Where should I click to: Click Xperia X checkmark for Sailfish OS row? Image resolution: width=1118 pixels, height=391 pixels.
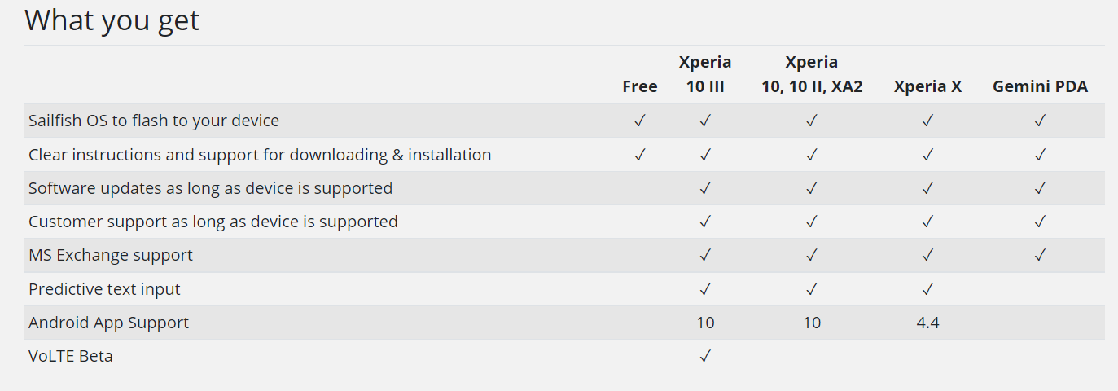[927, 121]
